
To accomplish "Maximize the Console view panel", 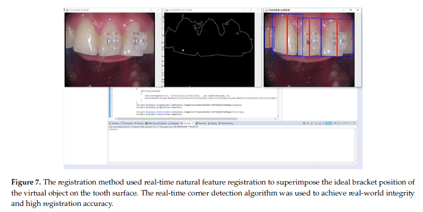I will coord(354,123).
